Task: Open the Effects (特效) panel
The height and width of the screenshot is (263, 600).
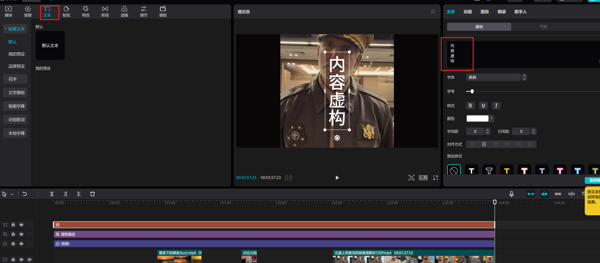Action: (86, 11)
